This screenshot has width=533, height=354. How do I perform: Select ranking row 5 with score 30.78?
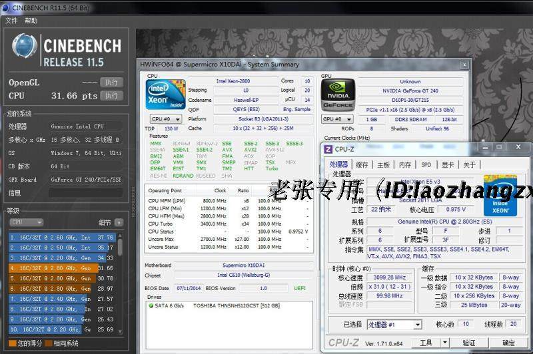(x=63, y=278)
